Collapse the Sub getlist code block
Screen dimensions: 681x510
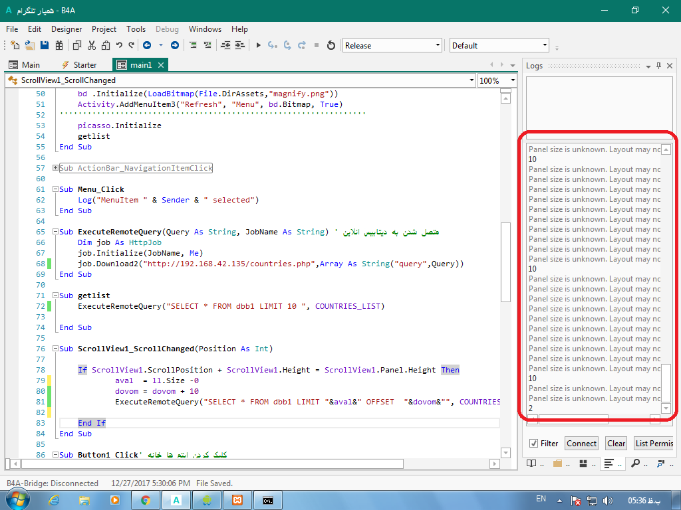55,296
